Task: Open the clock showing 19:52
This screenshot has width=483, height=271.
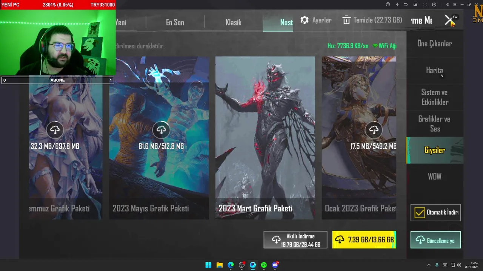Action: pyautogui.click(x=472, y=265)
